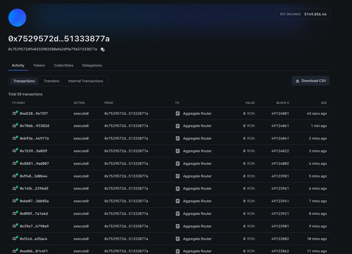The width and height of the screenshot is (352, 254).
Task: Click the full address 0x7529572d940333982588ef62df9e79651333877a
Action: tap(53, 49)
